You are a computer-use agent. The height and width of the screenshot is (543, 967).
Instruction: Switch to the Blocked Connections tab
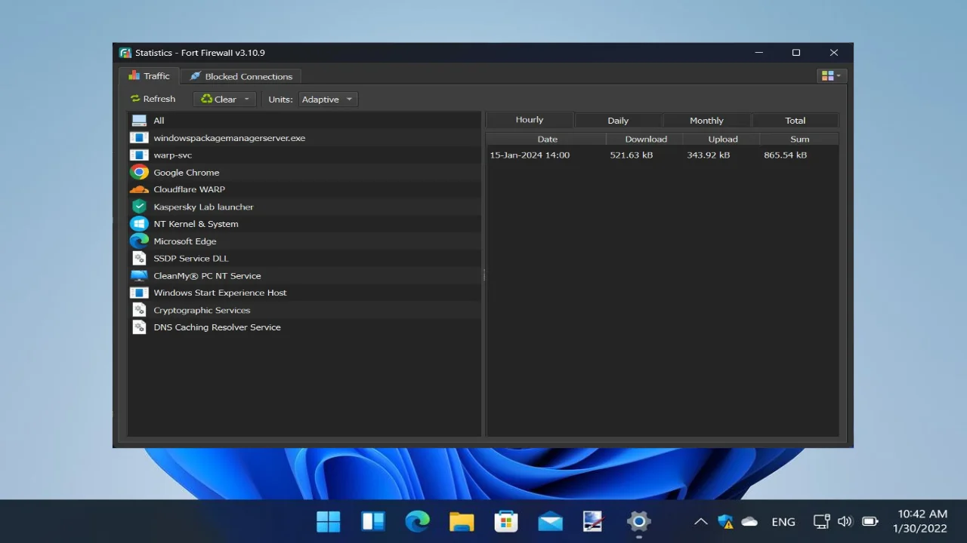[241, 76]
